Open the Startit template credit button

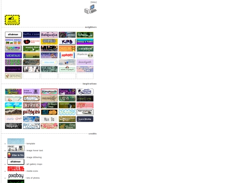point(16,141)
